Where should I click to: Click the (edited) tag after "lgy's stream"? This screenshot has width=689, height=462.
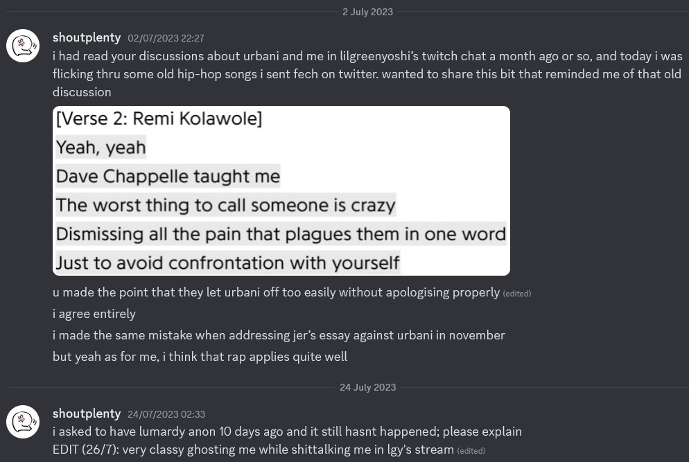click(471, 451)
